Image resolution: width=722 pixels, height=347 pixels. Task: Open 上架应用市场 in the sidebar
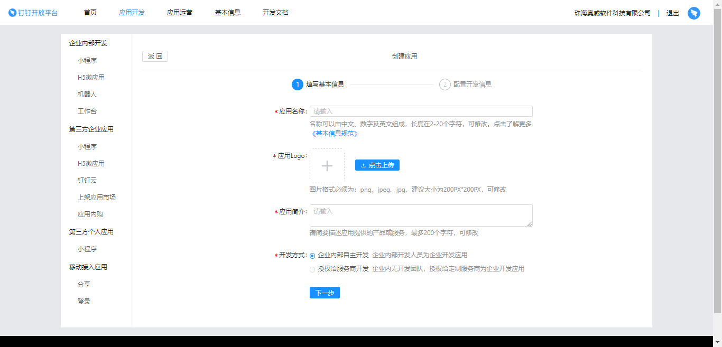[x=96, y=197]
